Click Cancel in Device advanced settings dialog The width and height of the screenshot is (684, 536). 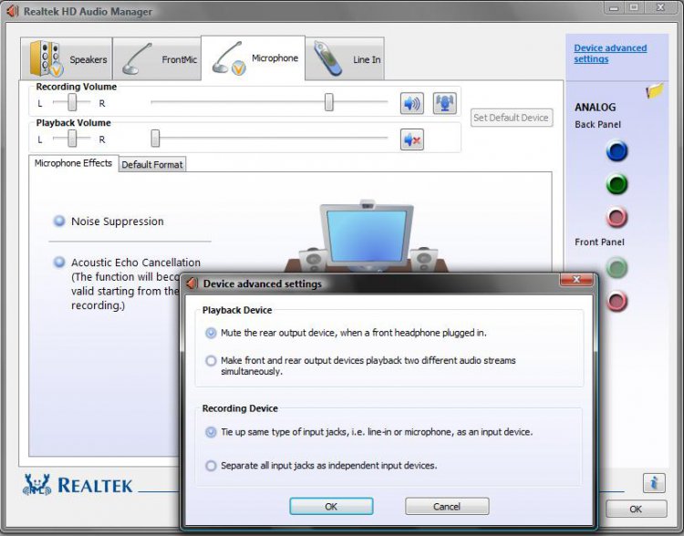click(x=447, y=506)
